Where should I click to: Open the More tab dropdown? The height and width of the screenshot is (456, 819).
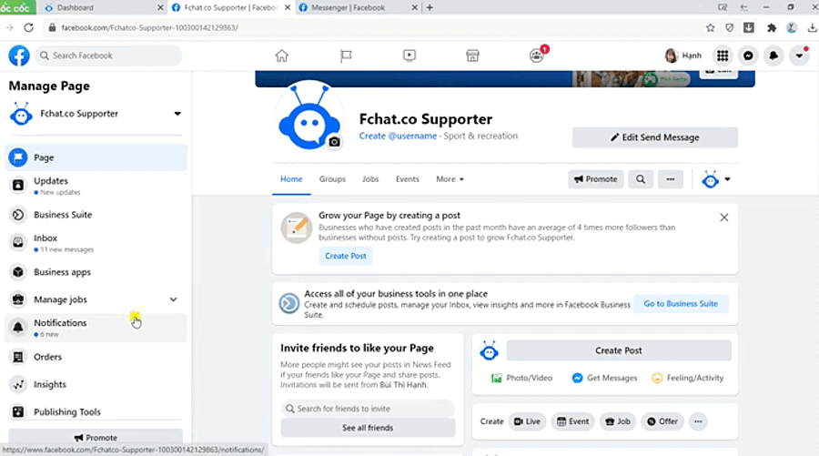pyautogui.click(x=450, y=179)
